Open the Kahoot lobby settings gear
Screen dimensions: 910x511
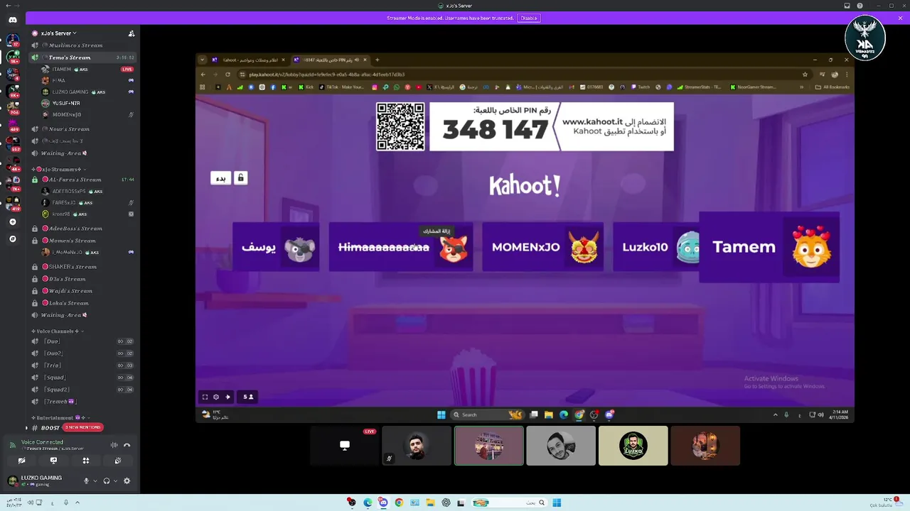(216, 397)
